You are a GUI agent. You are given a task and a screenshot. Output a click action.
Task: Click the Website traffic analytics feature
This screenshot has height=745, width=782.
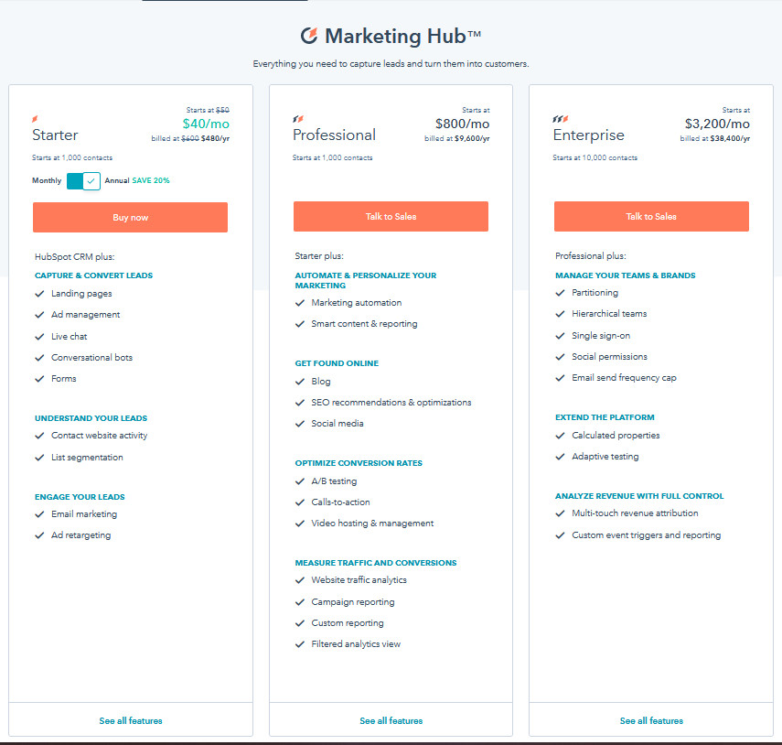pos(359,580)
